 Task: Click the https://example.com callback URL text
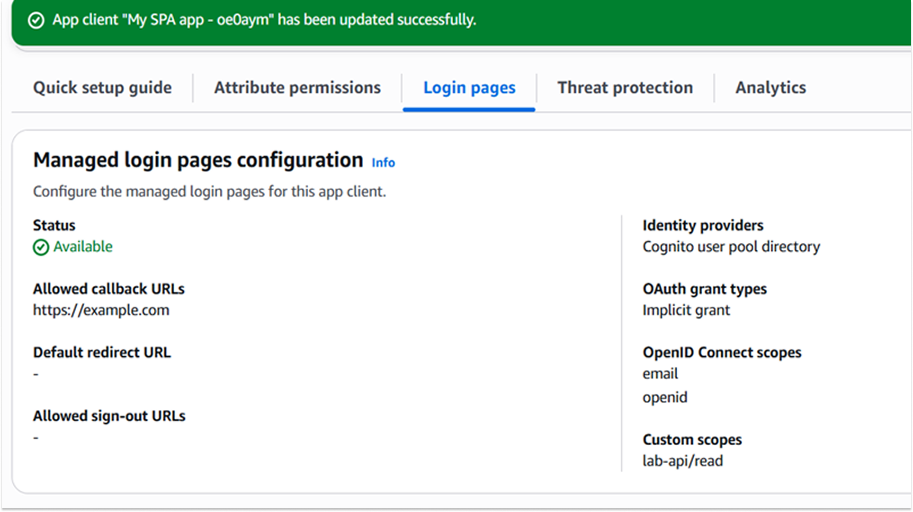pos(101,310)
